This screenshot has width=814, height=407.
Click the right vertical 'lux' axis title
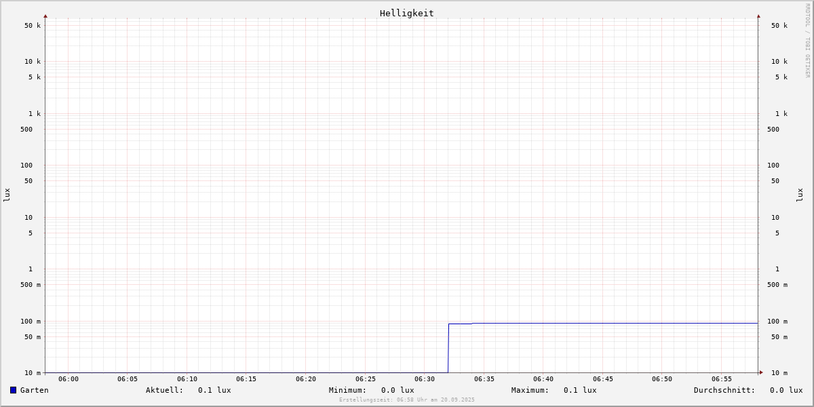[x=800, y=195]
